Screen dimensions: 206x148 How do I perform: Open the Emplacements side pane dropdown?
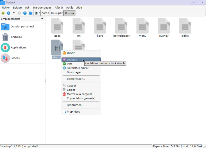(x=42, y=19)
